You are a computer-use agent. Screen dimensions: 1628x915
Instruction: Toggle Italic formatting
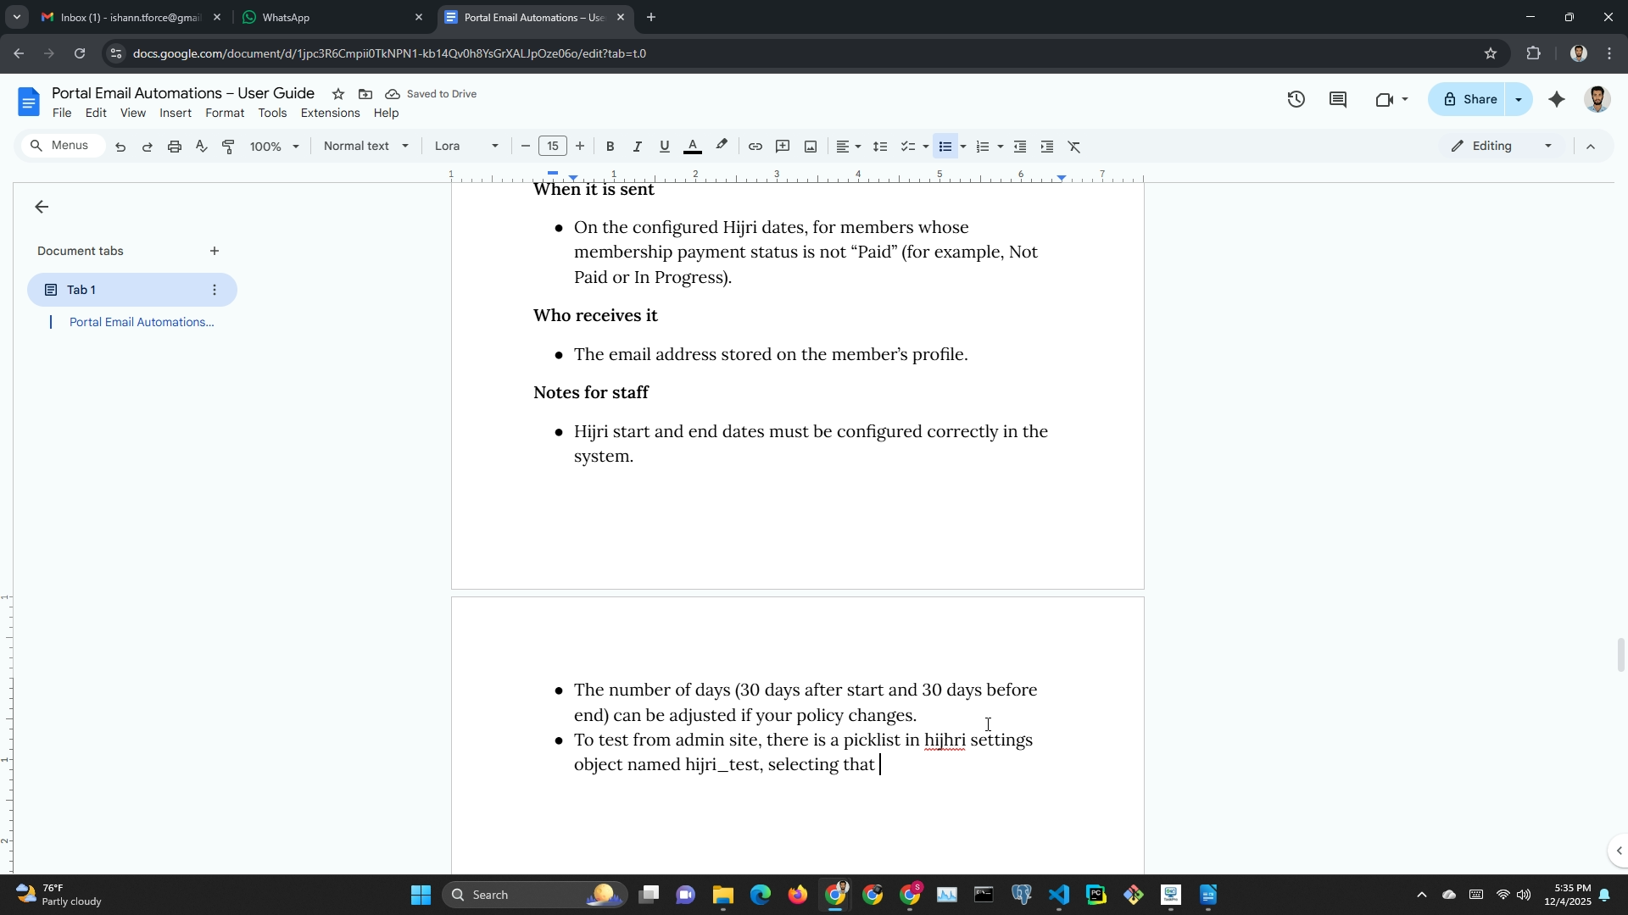(x=637, y=147)
